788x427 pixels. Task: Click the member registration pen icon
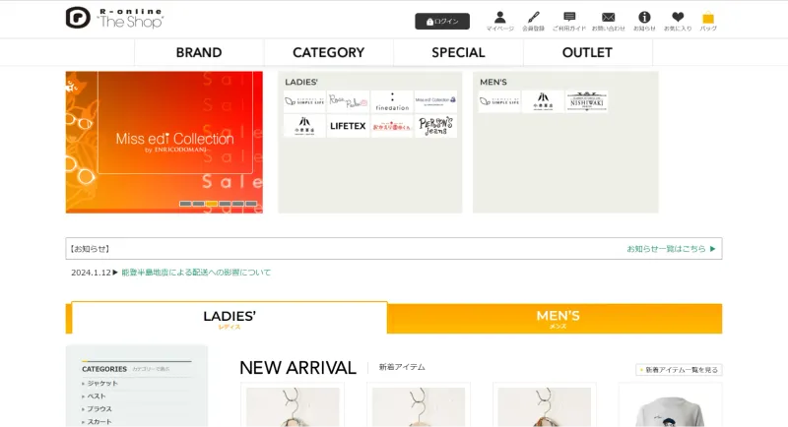click(533, 18)
